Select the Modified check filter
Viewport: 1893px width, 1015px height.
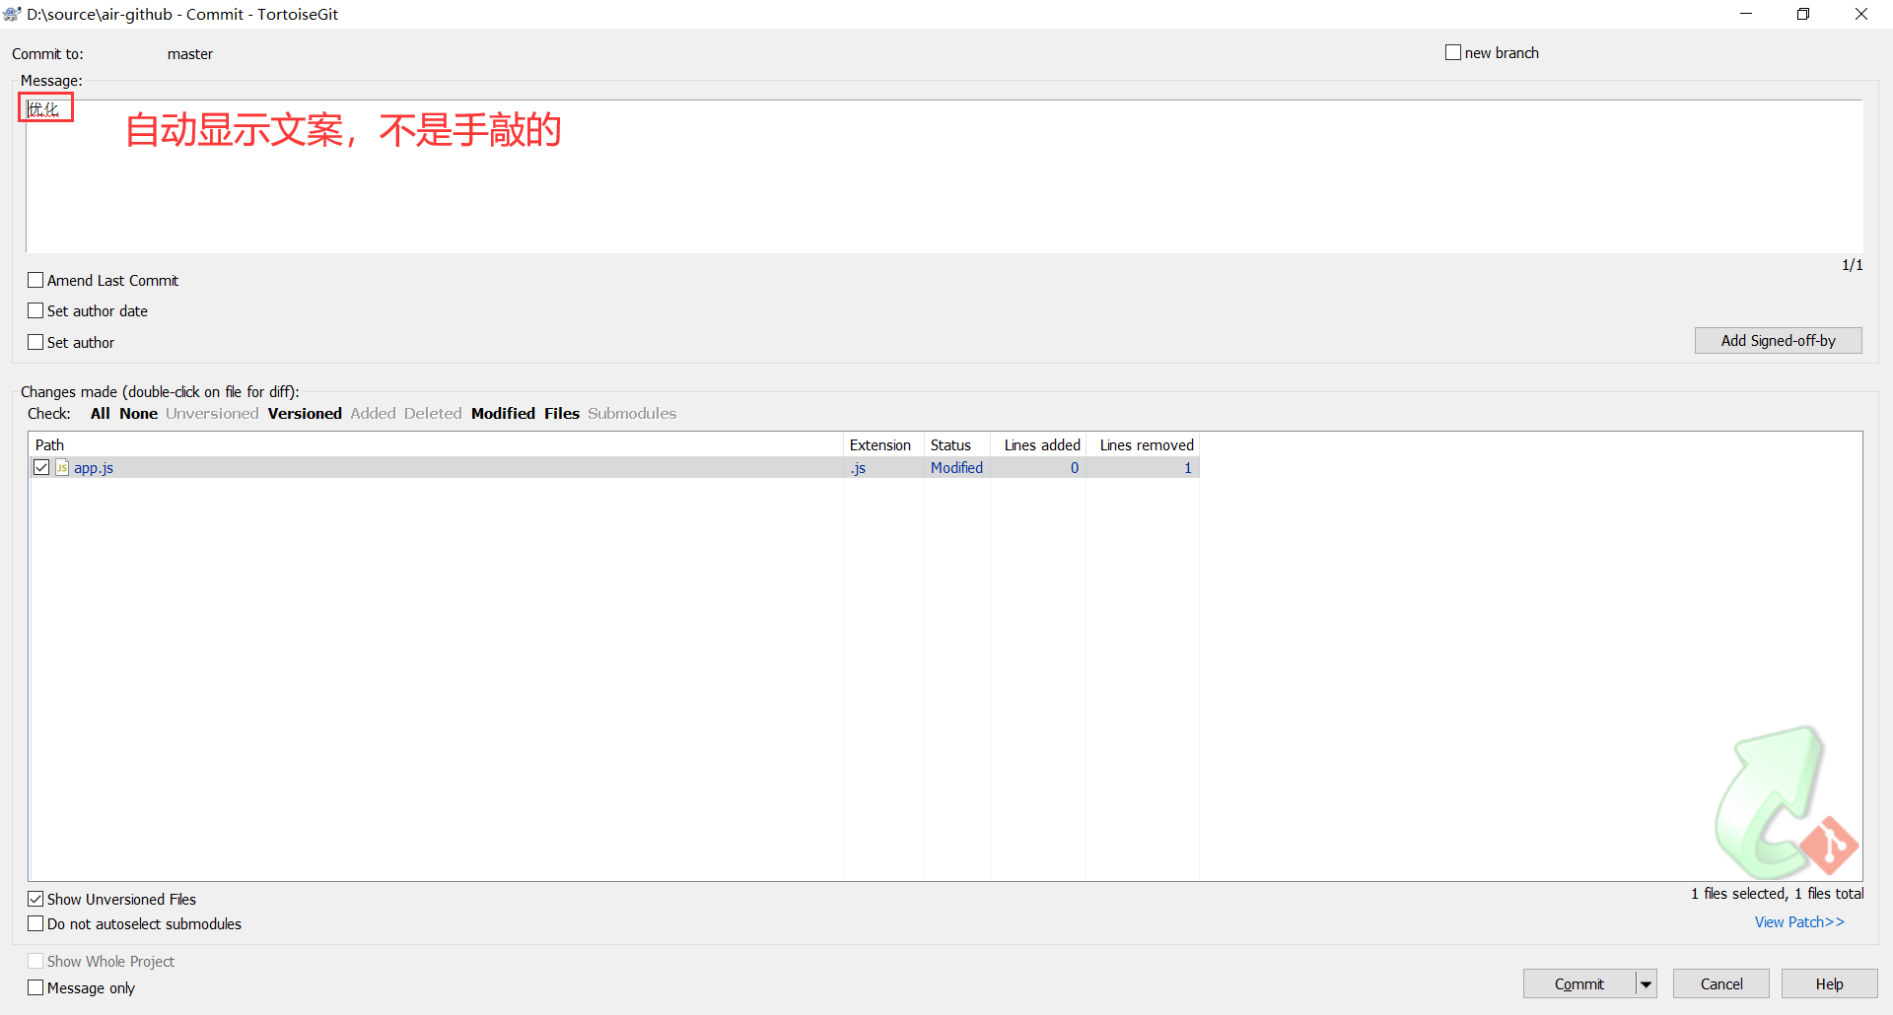coord(503,413)
